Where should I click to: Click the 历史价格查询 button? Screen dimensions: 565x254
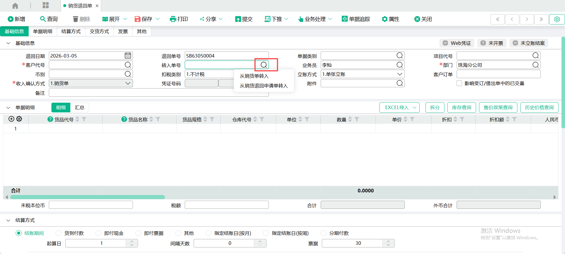(539, 108)
